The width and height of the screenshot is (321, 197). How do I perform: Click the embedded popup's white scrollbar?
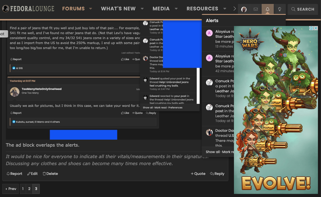click(x=198, y=86)
